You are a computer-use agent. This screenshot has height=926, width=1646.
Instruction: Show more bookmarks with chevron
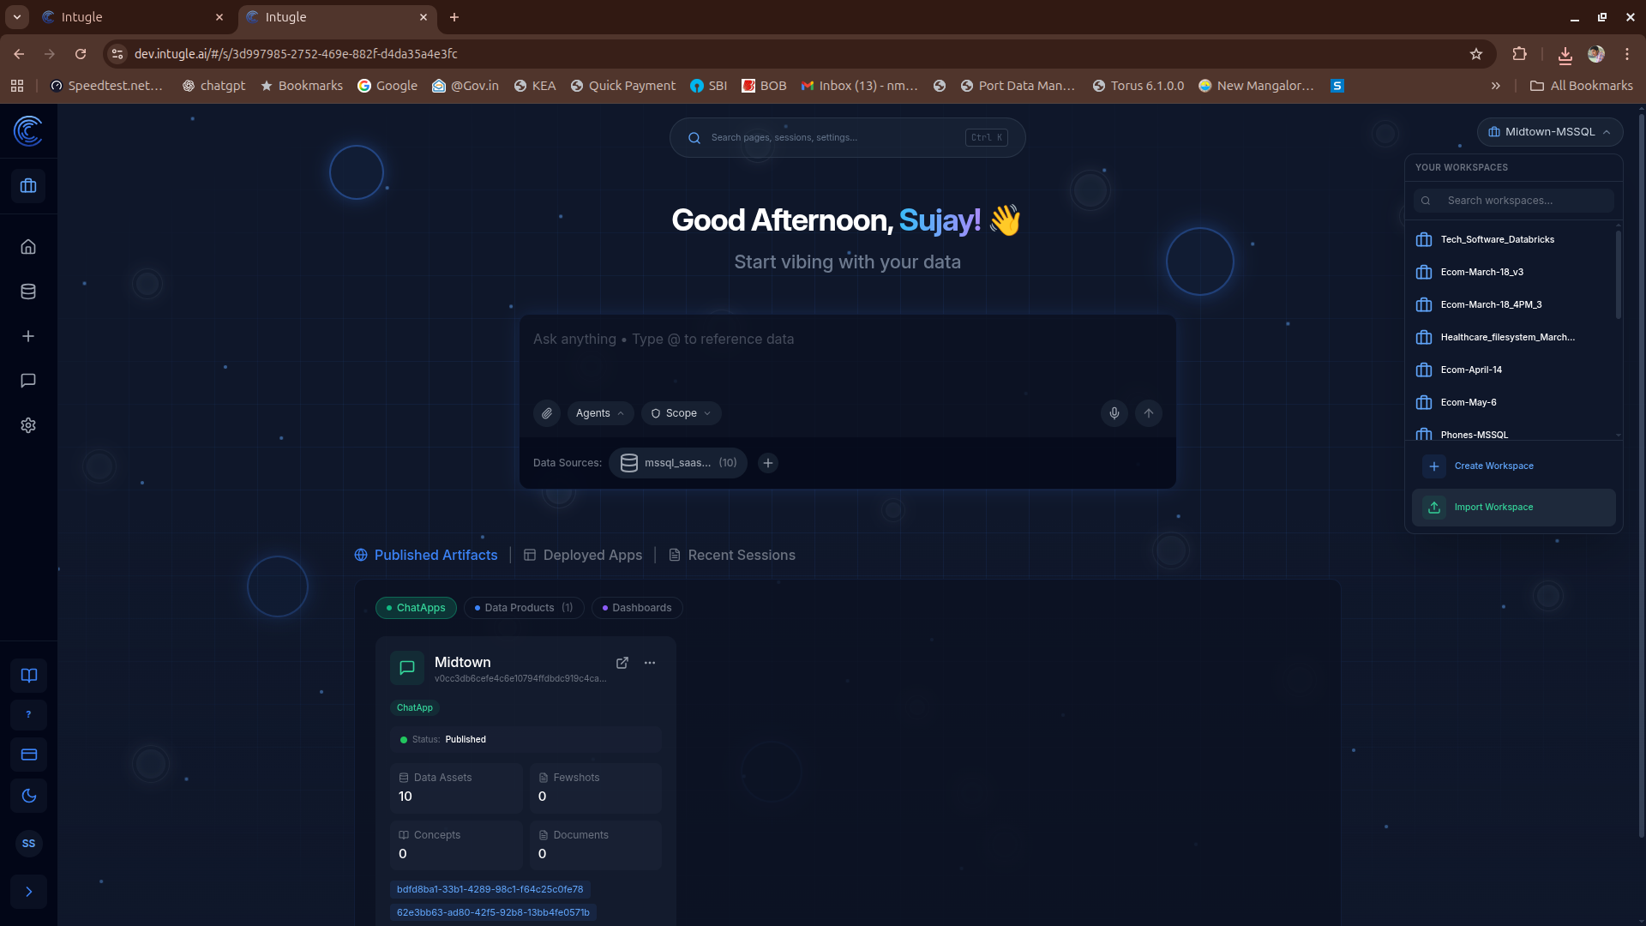pyautogui.click(x=1496, y=86)
